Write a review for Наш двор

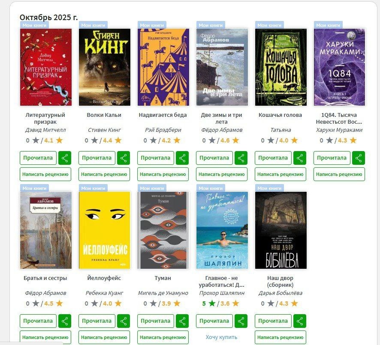280,337
